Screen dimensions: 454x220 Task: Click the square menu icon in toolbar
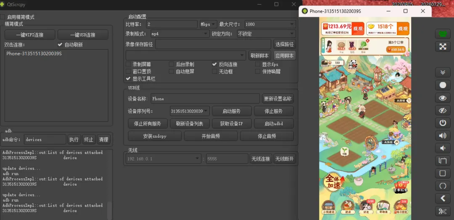coord(442,173)
